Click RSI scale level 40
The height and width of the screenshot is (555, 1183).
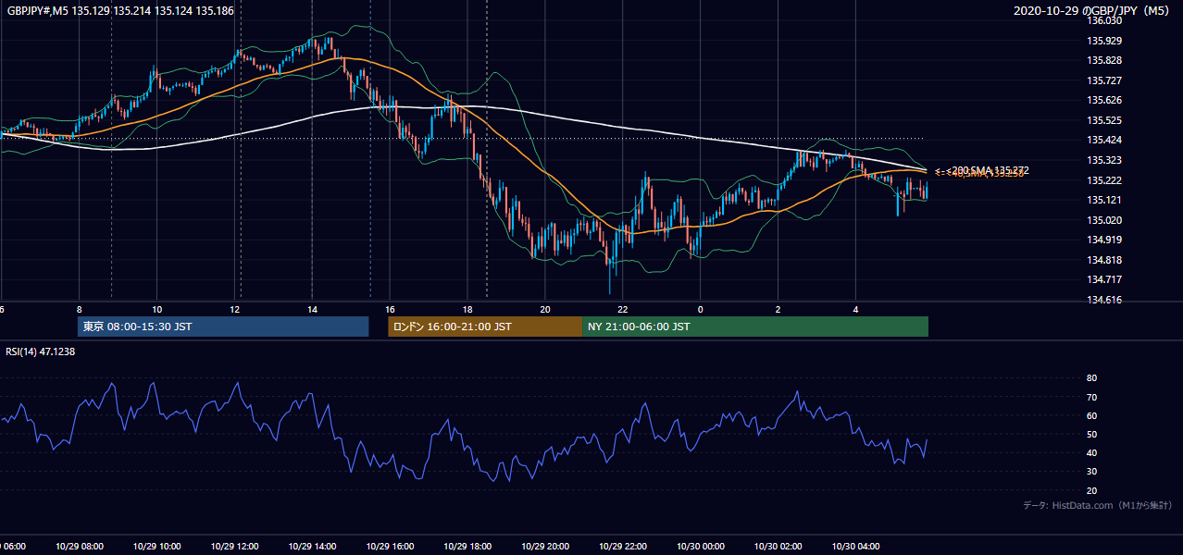[x=1092, y=452]
